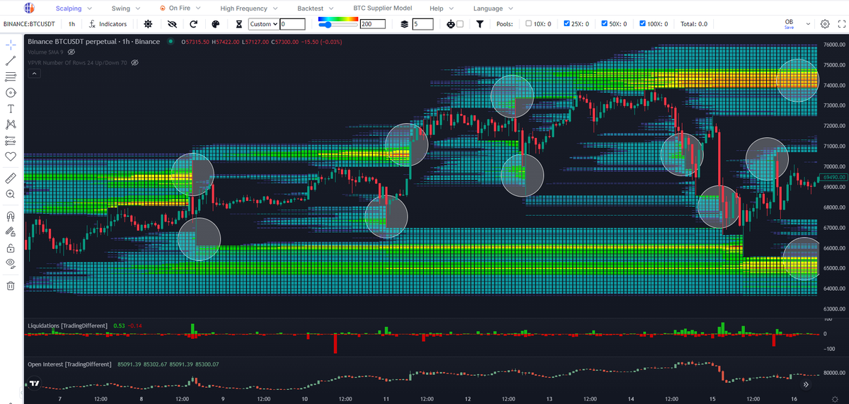Click the robot icon in toolbar

451,24
